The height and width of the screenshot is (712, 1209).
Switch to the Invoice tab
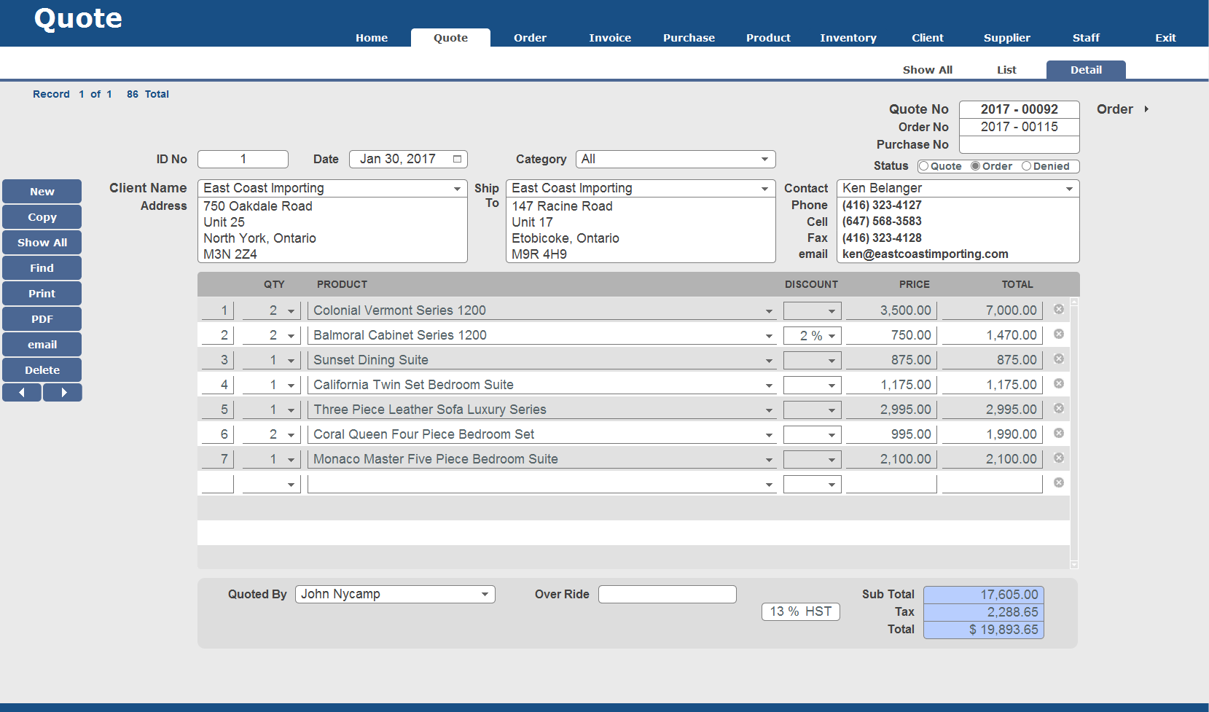[x=609, y=38]
